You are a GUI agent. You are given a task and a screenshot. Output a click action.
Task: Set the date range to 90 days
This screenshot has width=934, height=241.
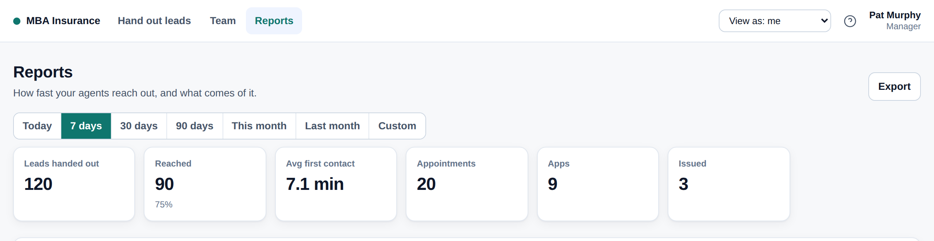point(195,126)
